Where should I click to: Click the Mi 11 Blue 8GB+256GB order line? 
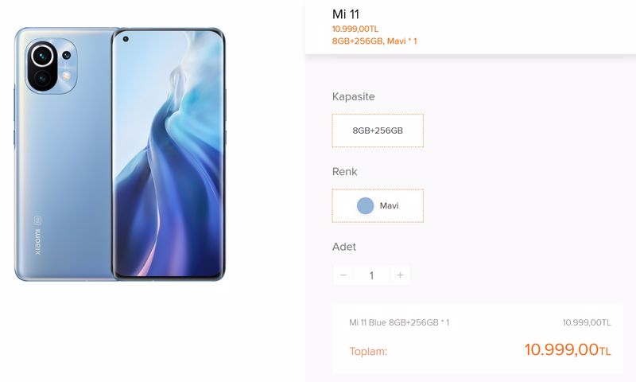click(399, 322)
